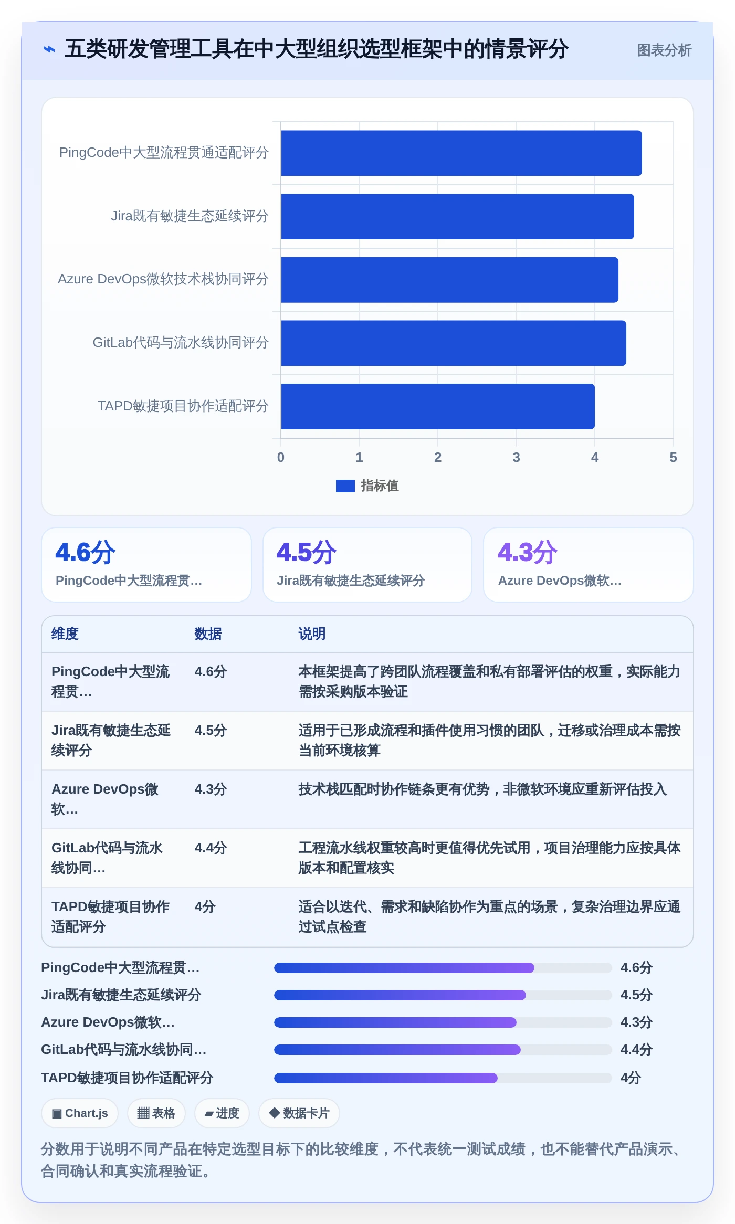Click the blue lightning icon beside the title

49,50
